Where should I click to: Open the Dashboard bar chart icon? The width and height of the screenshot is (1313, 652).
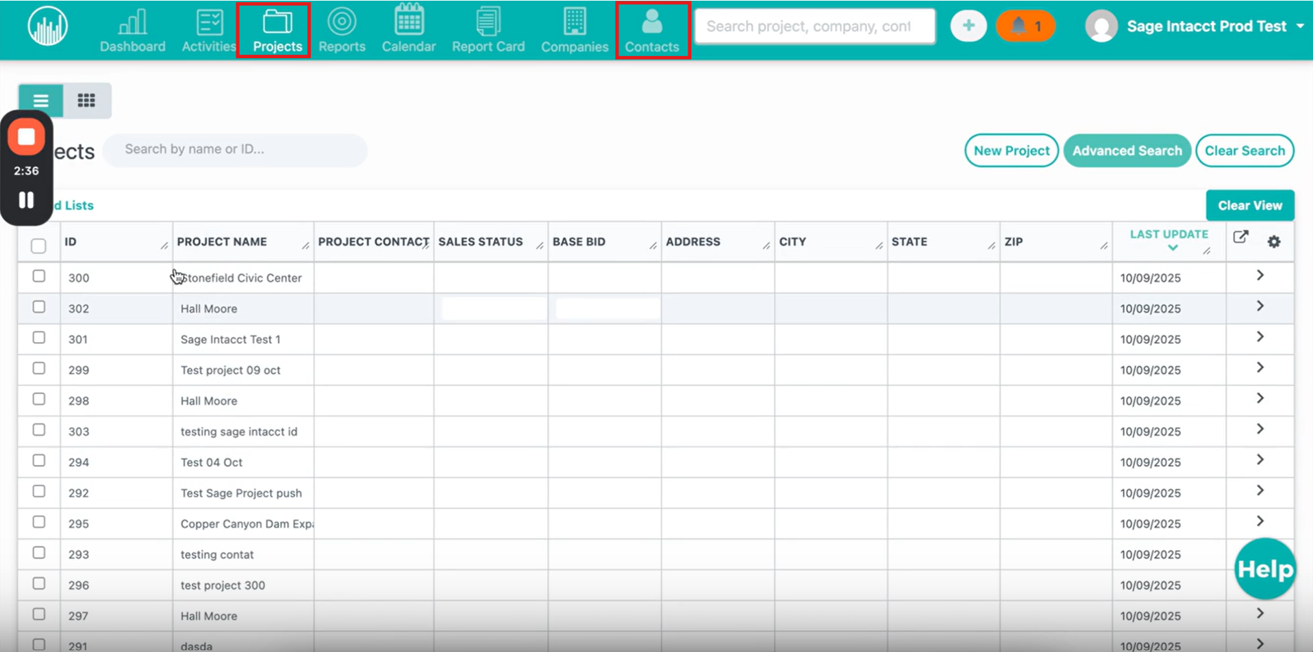[132, 23]
